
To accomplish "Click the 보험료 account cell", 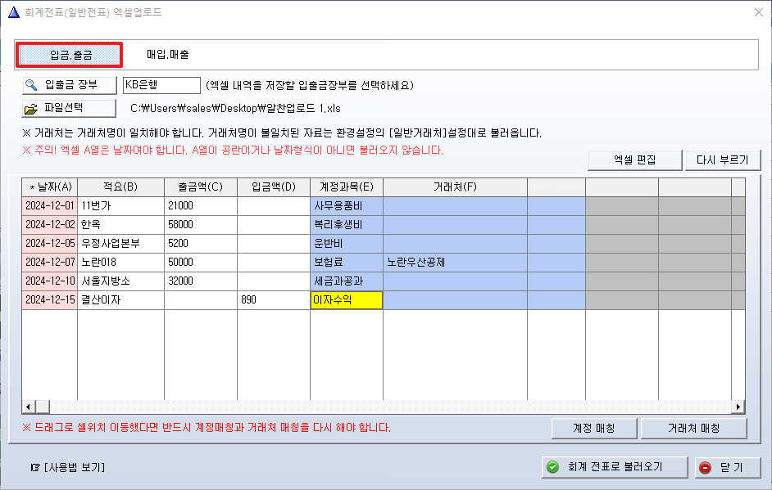I will tap(347, 263).
